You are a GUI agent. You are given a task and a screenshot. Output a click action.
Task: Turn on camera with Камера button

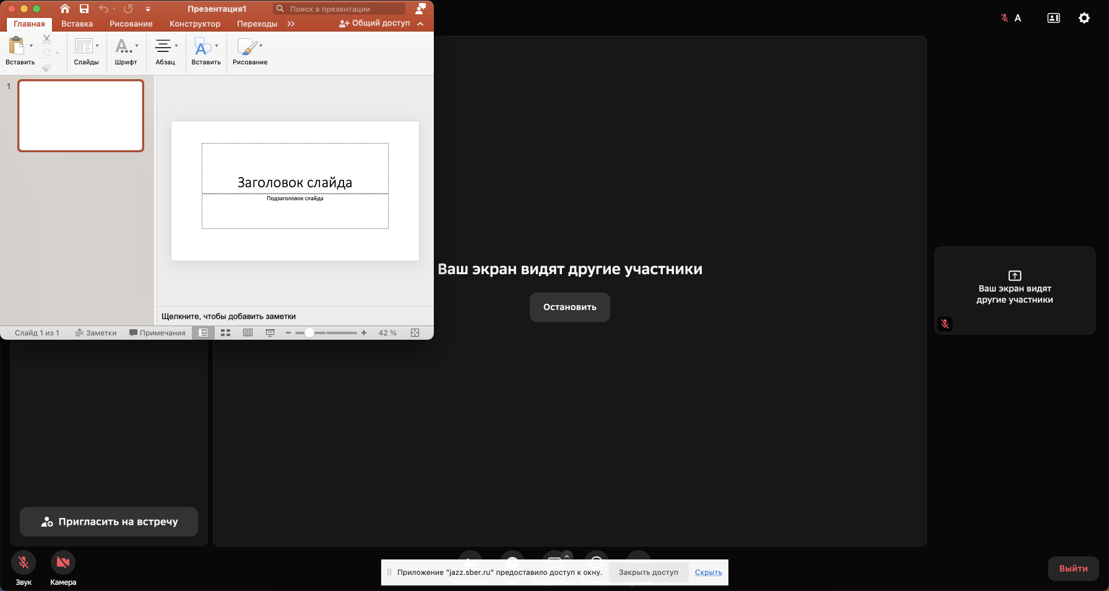(x=63, y=563)
